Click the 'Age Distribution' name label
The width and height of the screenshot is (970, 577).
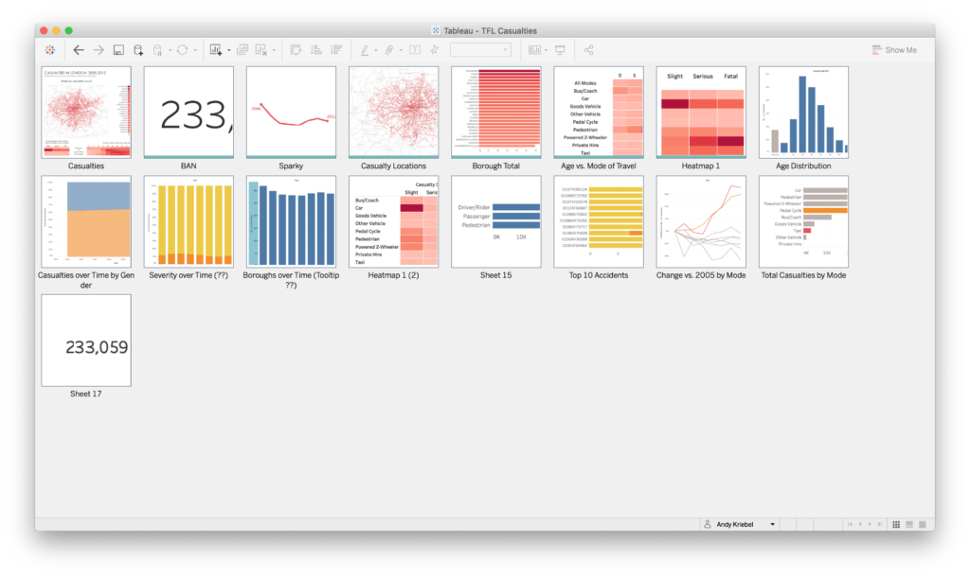(803, 166)
